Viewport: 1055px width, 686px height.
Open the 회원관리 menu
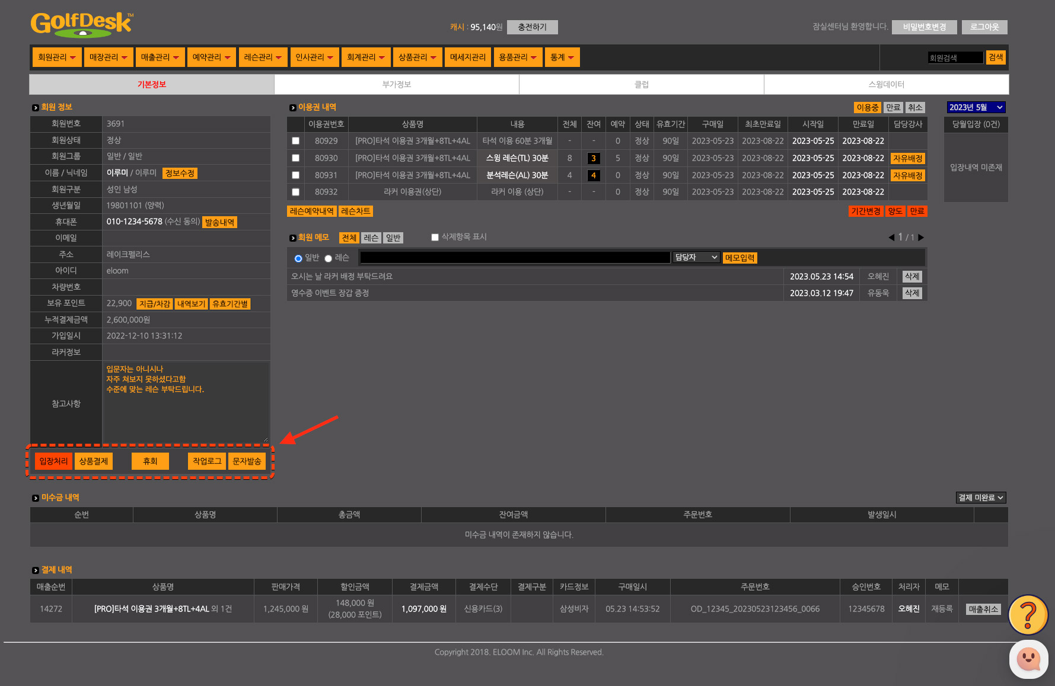pos(56,57)
